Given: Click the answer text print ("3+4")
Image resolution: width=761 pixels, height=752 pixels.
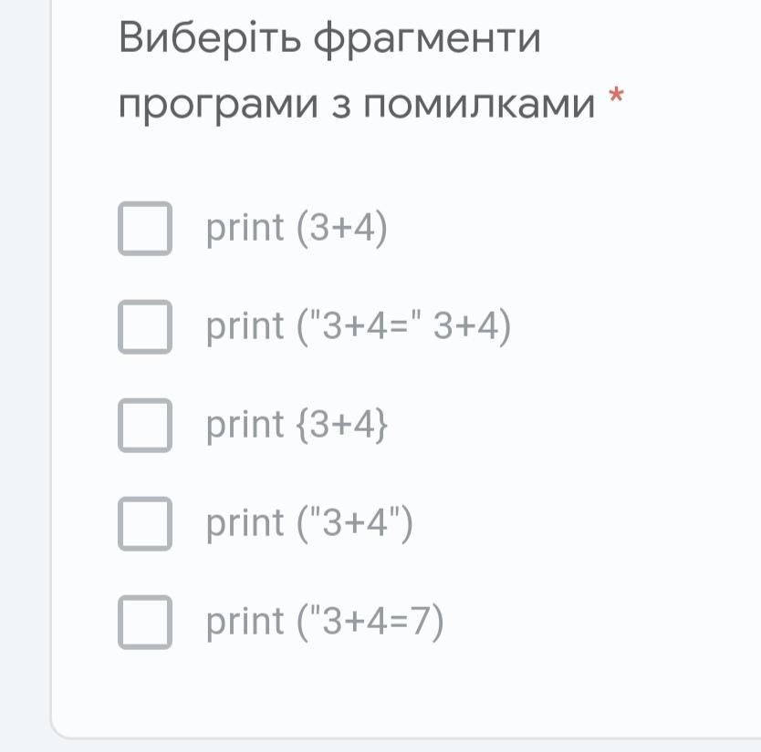Looking at the screenshot, I should coord(309,523).
